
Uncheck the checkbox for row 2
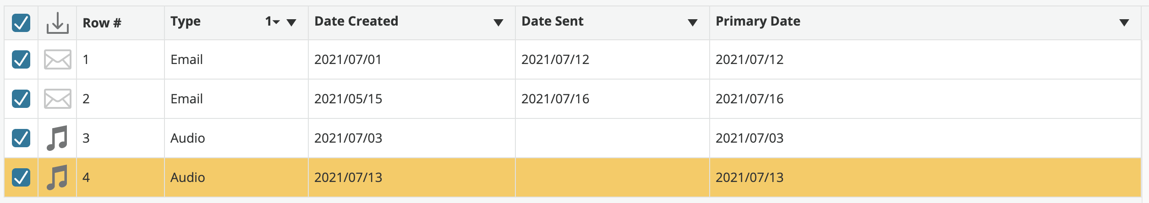coord(21,99)
